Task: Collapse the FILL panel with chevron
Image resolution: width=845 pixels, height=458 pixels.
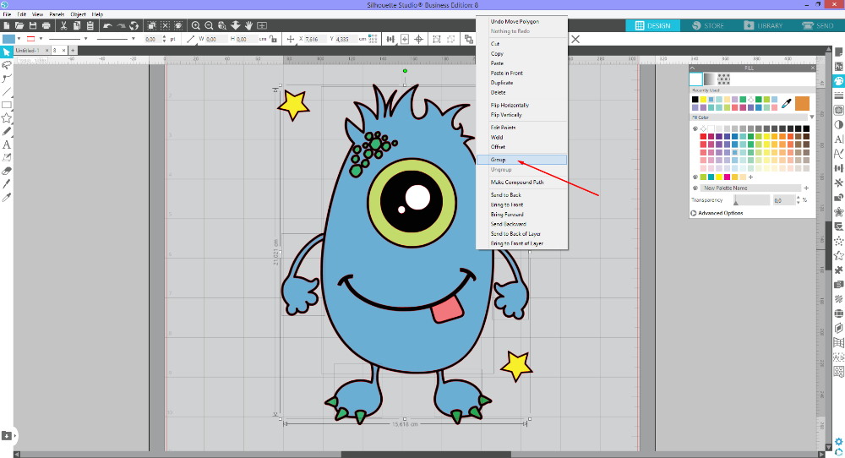Action: [x=693, y=68]
